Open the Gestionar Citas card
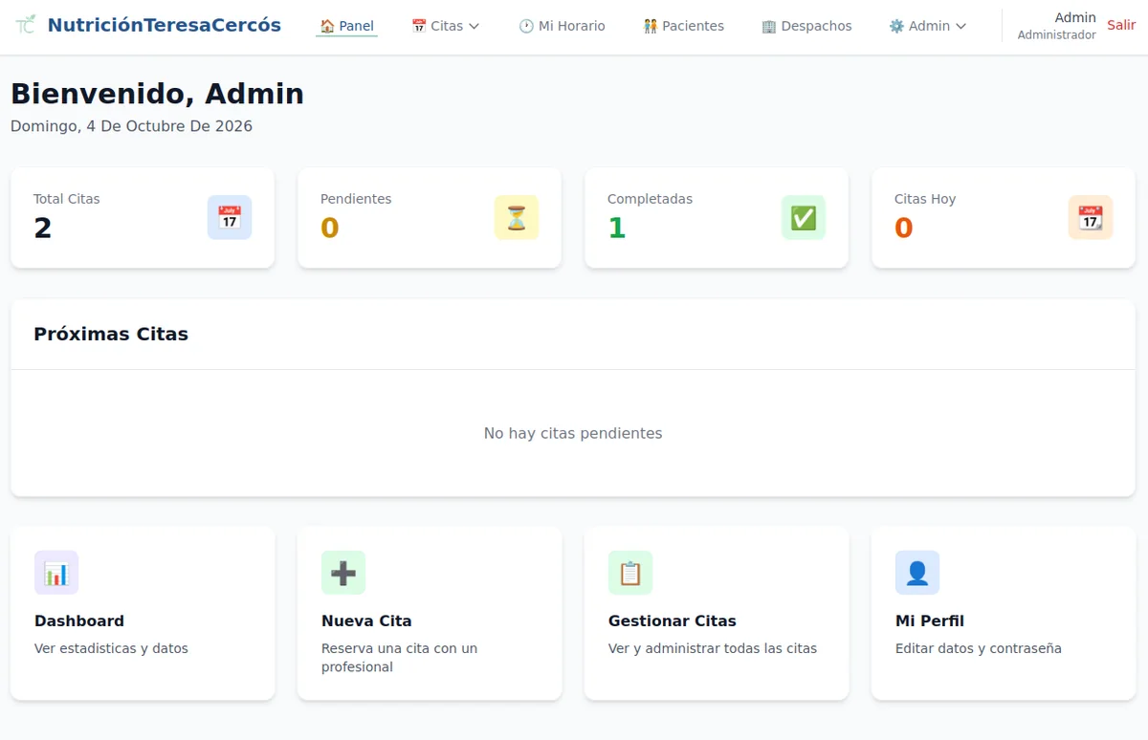 coord(717,613)
